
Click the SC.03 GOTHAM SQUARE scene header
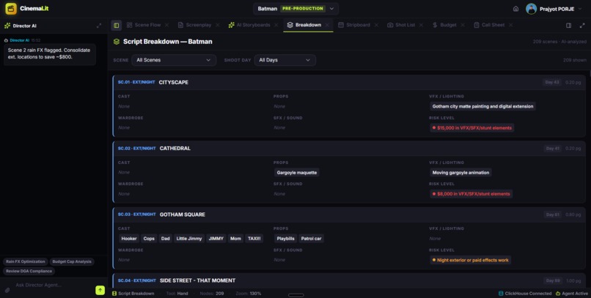pos(349,215)
